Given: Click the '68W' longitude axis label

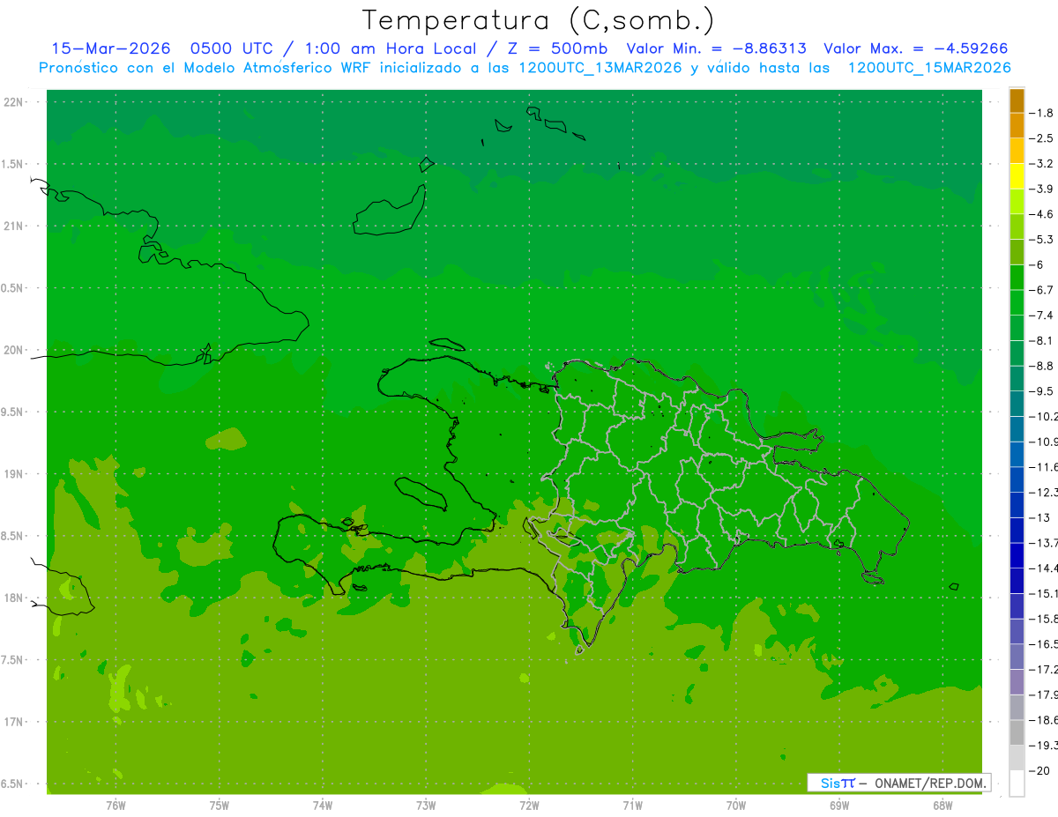Looking at the screenshot, I should tap(943, 806).
